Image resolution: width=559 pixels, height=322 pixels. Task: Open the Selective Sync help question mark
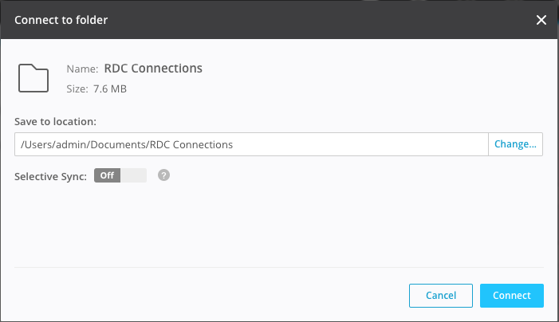pos(163,175)
